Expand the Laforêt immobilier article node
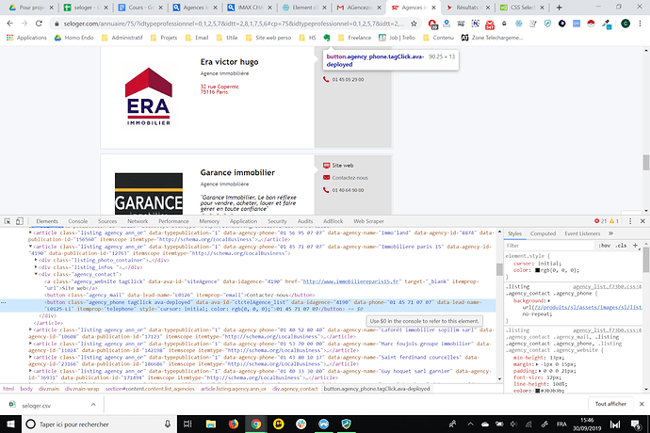650x433 pixels. point(30,329)
